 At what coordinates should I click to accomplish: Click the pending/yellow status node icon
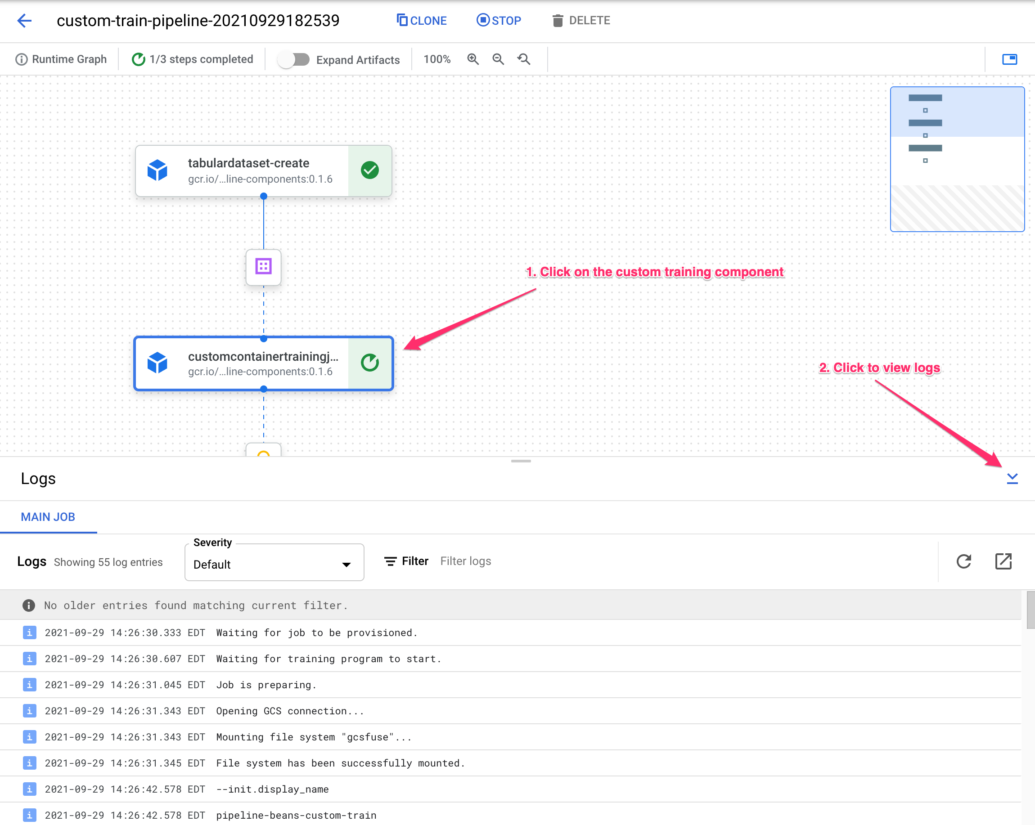264,453
